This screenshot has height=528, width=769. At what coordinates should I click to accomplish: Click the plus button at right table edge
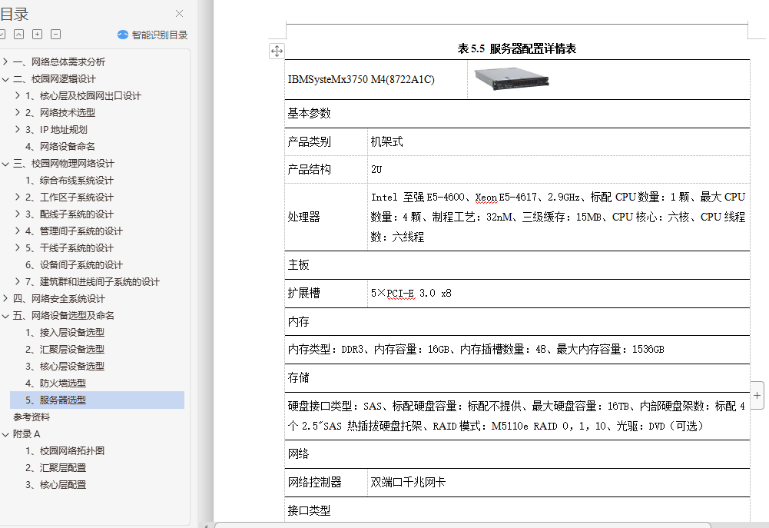click(757, 395)
